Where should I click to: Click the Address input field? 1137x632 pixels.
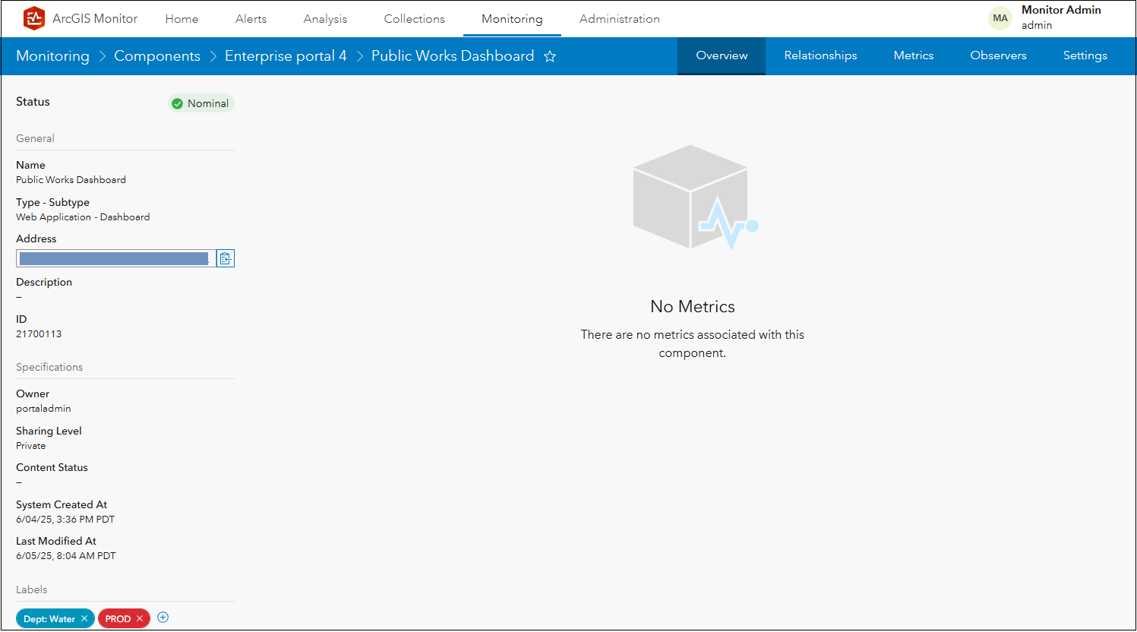(x=116, y=258)
